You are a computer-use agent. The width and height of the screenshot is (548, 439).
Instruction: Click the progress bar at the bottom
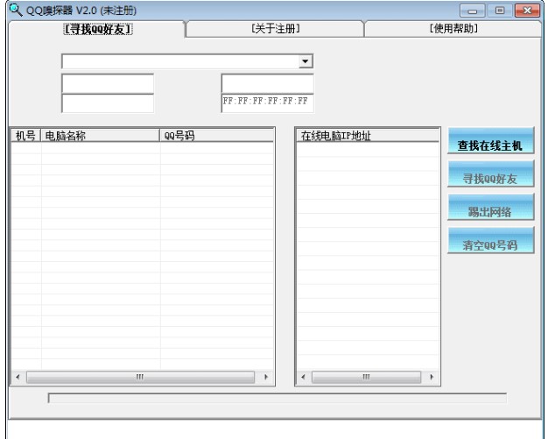(x=278, y=398)
